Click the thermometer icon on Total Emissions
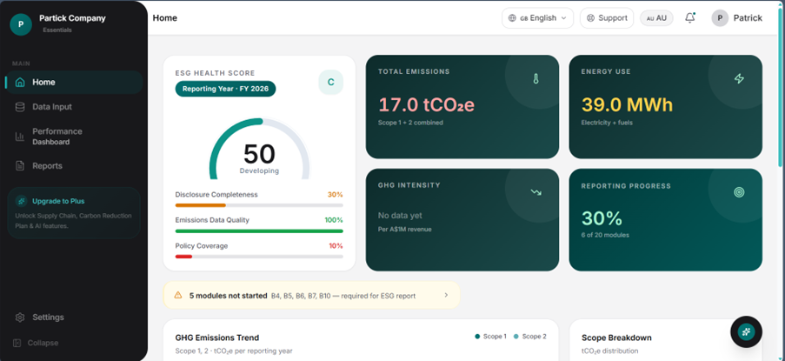785x361 pixels. (x=536, y=78)
